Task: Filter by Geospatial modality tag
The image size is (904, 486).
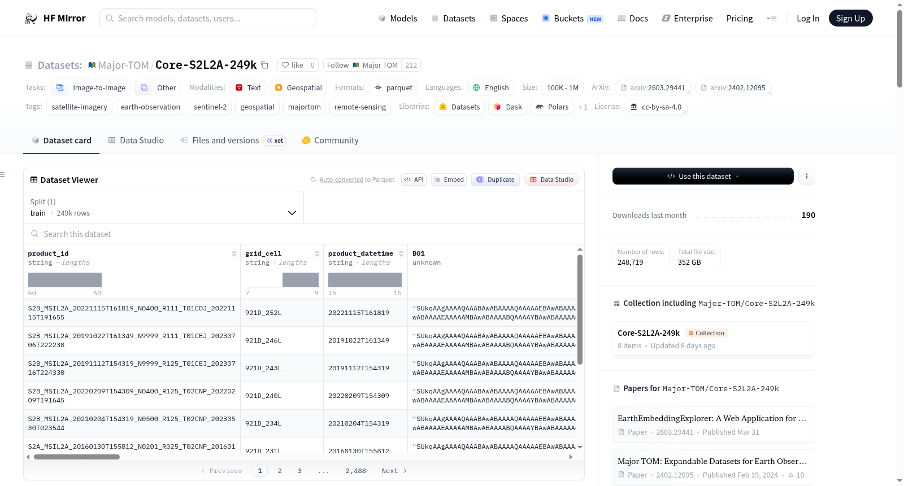Action: tap(298, 87)
